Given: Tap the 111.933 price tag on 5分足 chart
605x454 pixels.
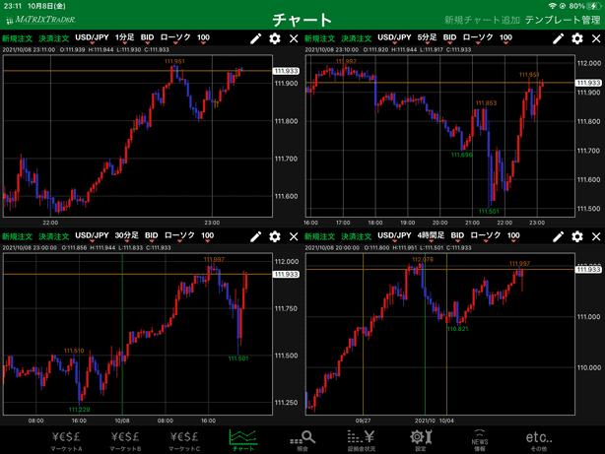Looking at the screenshot, I should click(588, 83).
